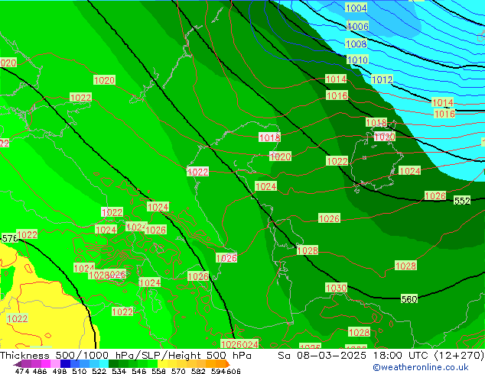The height and width of the screenshot is (374, 485).
Task: Click the legend value 582
Action: [x=198, y=371]
